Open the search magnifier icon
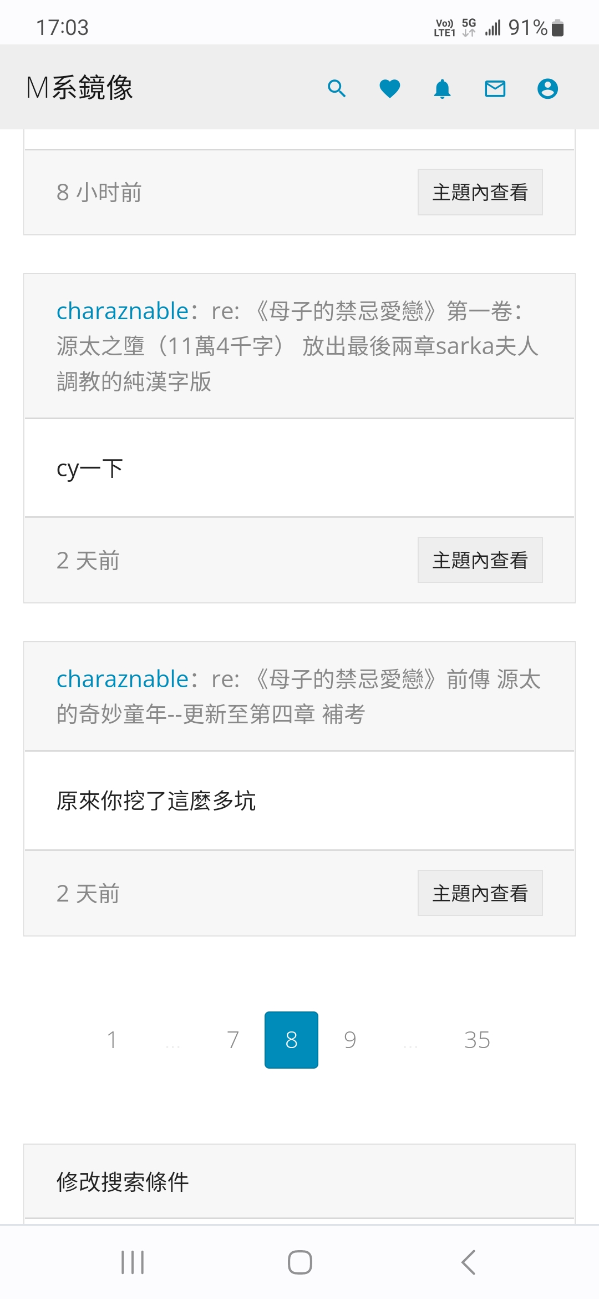599x1299 pixels. coord(337,88)
